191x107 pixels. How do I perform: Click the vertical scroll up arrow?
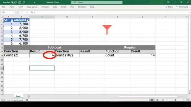pos(190,17)
